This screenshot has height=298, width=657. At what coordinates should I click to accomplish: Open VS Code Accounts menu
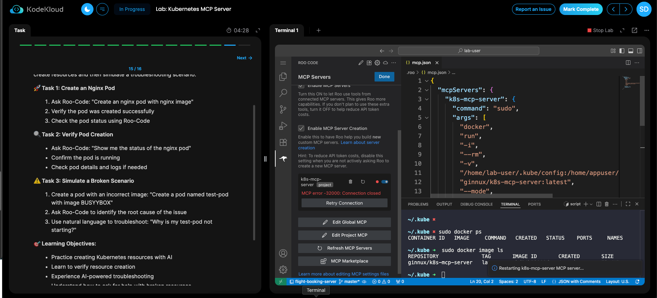coord(283,253)
